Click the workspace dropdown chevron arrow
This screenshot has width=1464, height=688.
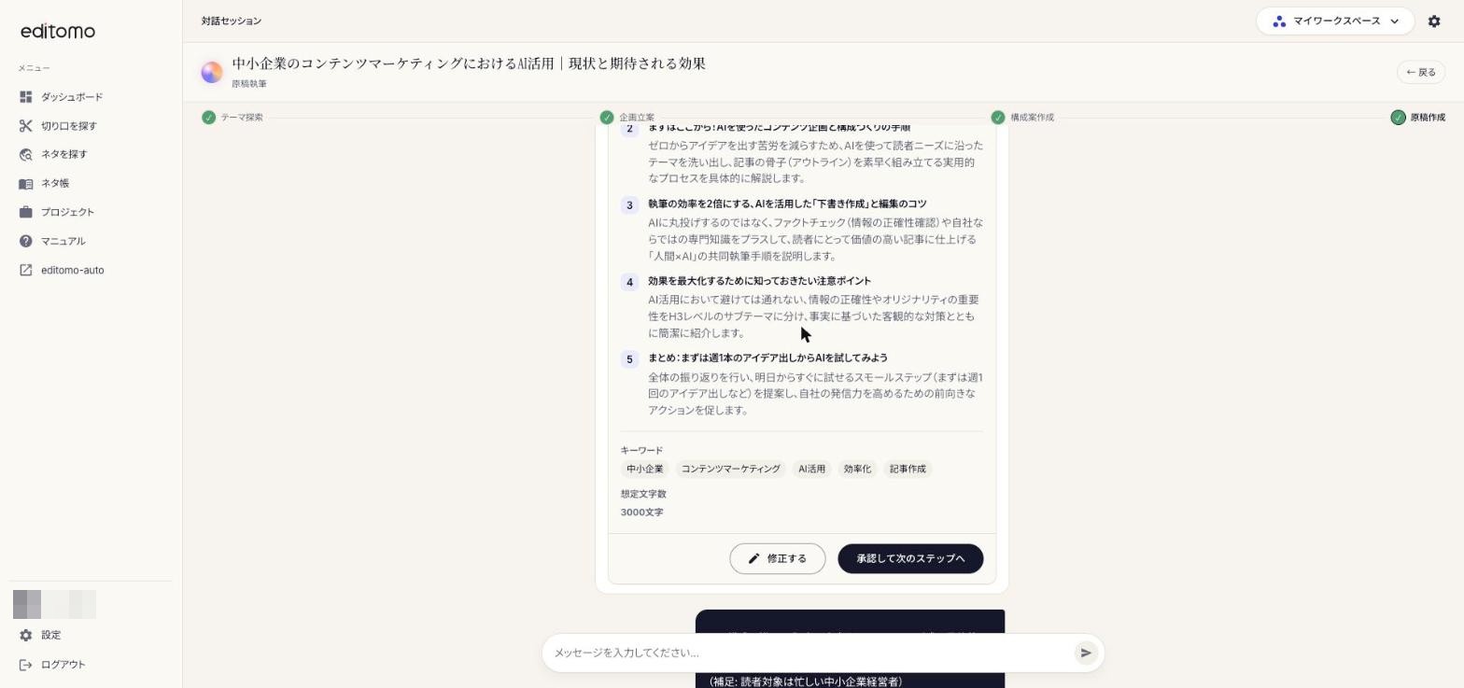click(x=1395, y=21)
